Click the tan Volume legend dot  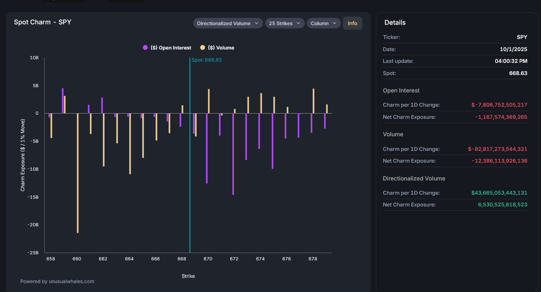coord(203,47)
